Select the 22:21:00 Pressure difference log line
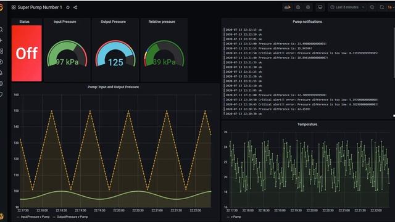Viewport: 395px width, 222px height. tap(275, 95)
